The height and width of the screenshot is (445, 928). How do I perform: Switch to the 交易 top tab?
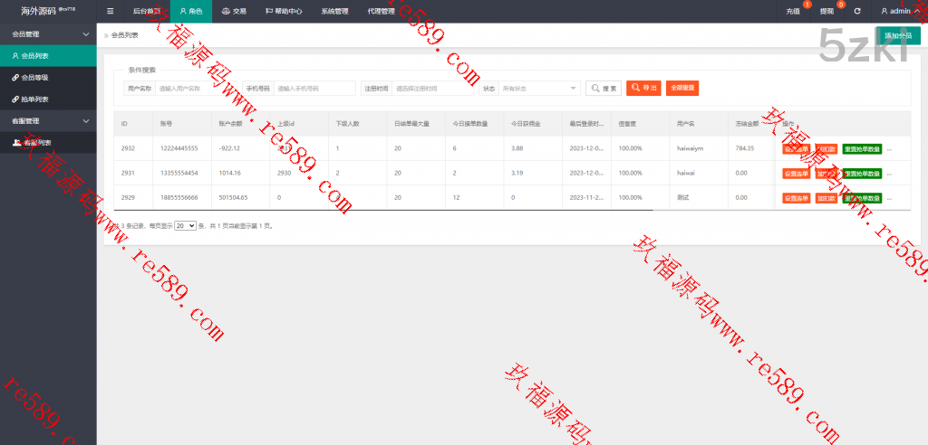pos(234,12)
